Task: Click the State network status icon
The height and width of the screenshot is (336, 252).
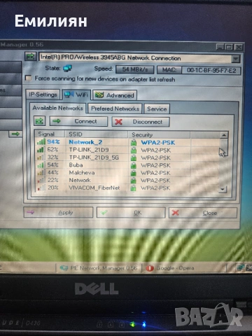Action: click(x=67, y=69)
